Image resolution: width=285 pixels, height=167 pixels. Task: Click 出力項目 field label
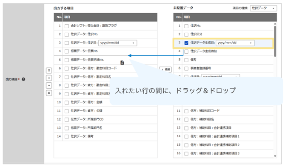(11, 79)
